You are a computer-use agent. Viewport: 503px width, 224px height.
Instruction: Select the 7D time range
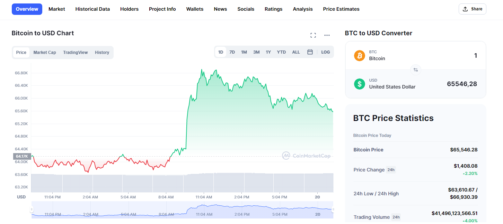232,52
